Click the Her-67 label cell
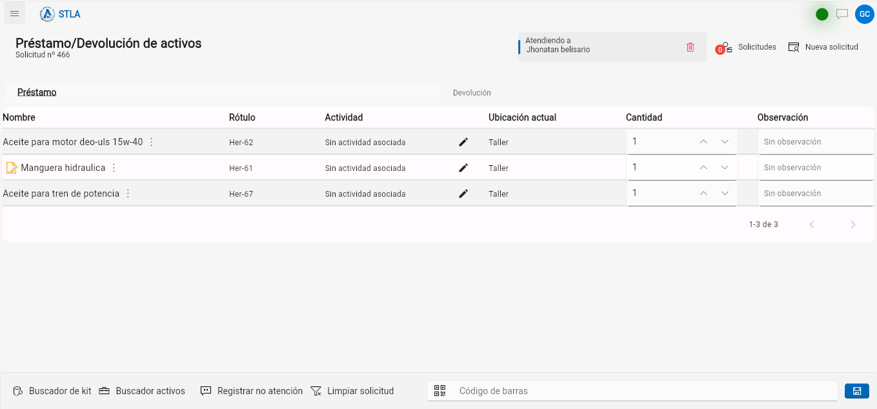This screenshot has height=409, width=877. [241, 194]
